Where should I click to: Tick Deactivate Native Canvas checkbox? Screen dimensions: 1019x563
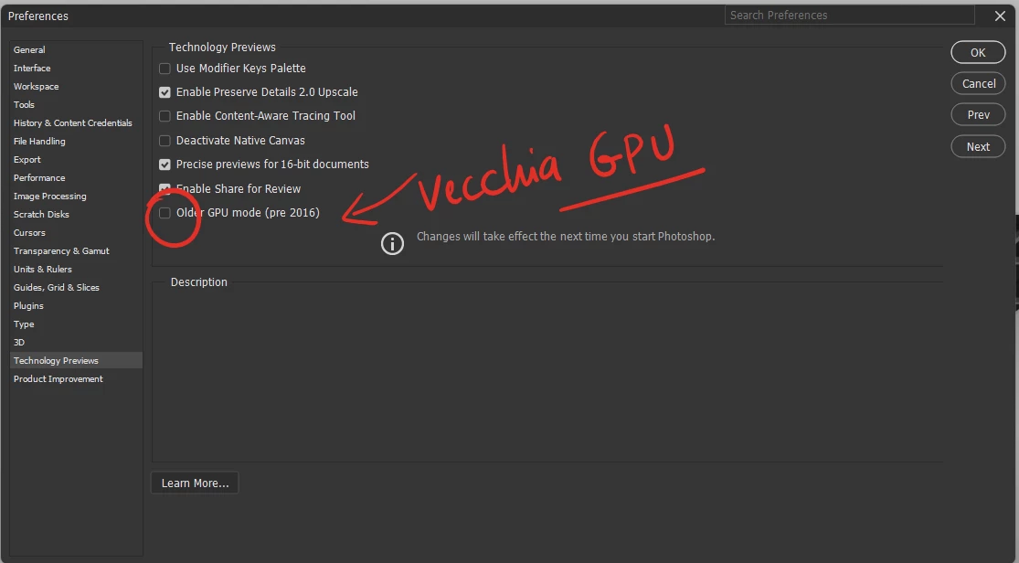165,141
